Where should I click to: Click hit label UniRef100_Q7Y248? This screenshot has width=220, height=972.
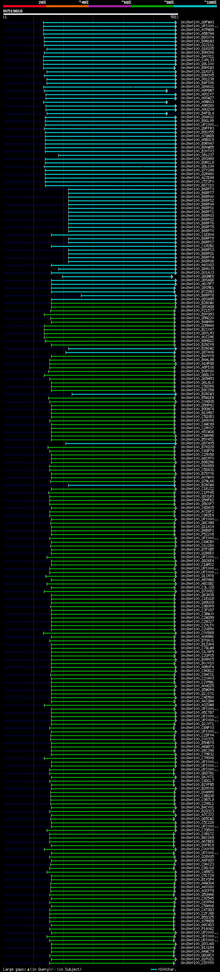pyautogui.click(x=197, y=170)
